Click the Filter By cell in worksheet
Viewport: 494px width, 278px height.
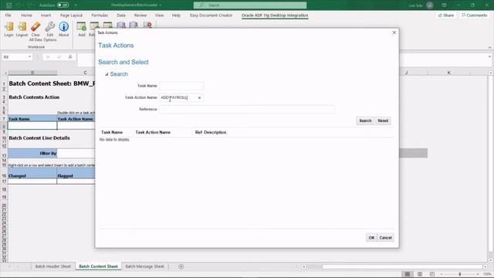[32, 154]
